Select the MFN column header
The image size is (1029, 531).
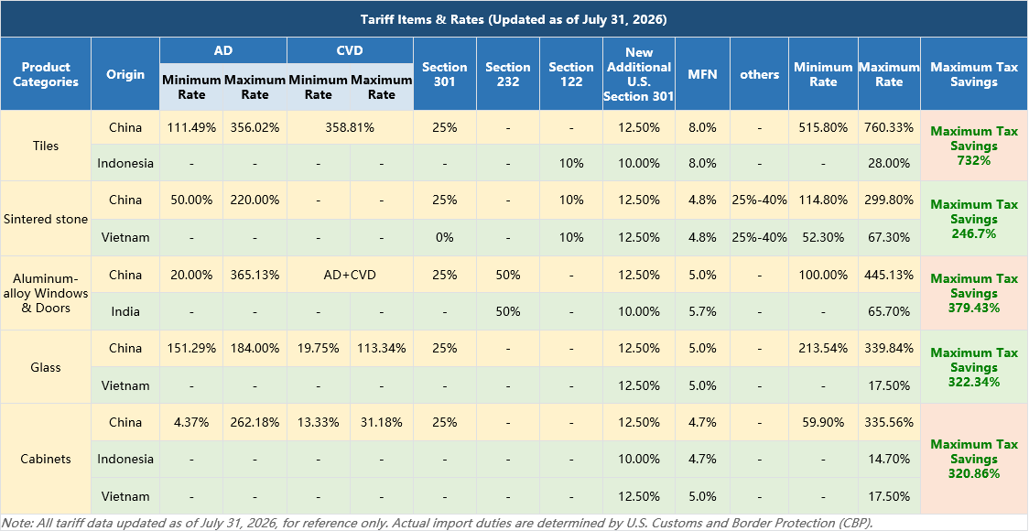pyautogui.click(x=702, y=74)
